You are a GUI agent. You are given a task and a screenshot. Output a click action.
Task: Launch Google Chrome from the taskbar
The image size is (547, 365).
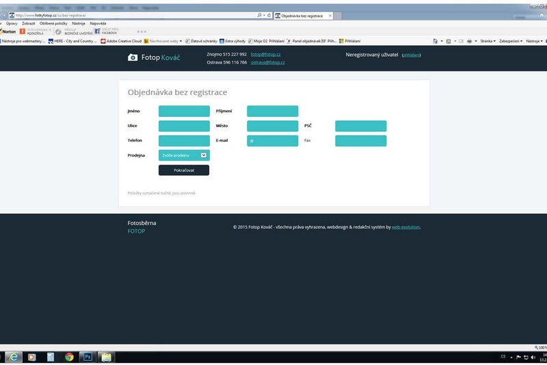[69, 356]
